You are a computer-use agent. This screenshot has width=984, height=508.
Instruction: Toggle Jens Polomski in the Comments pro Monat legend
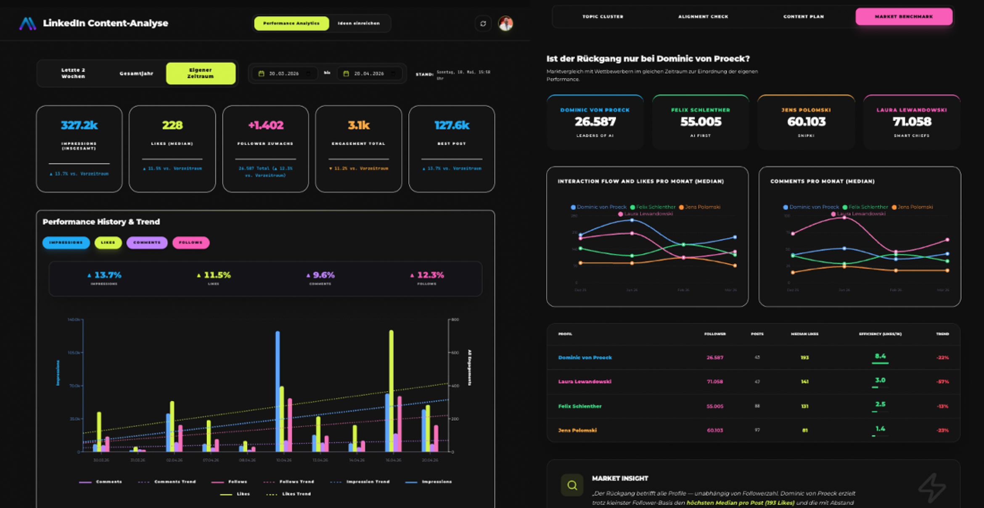[912, 207]
